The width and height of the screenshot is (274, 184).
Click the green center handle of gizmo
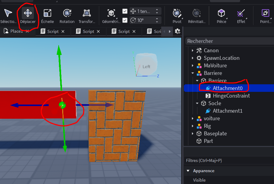pyautogui.click(x=62, y=105)
